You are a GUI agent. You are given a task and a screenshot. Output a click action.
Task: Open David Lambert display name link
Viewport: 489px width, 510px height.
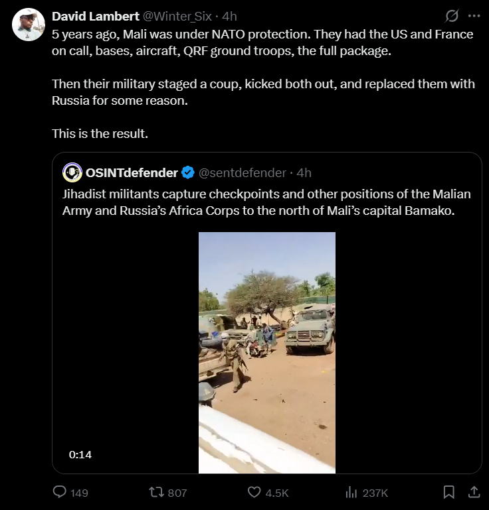click(x=96, y=16)
